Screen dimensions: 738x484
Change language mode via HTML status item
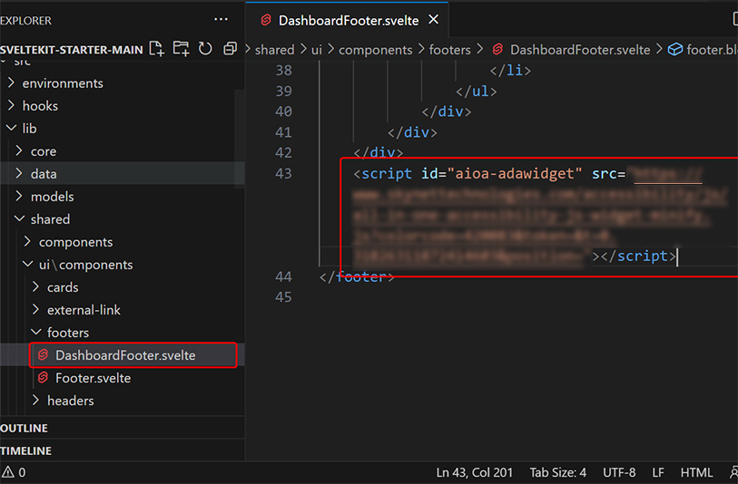pyautogui.click(x=696, y=472)
